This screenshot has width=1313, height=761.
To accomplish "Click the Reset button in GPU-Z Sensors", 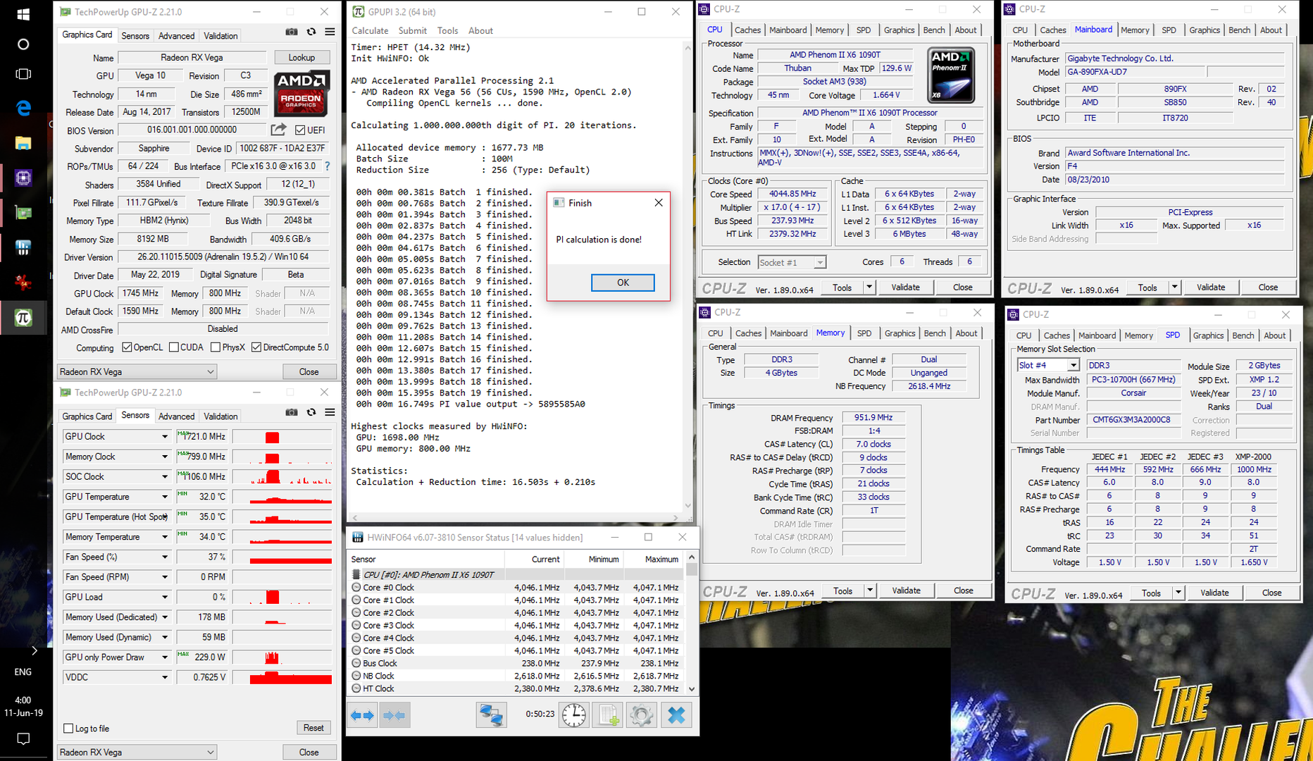I will (x=313, y=728).
